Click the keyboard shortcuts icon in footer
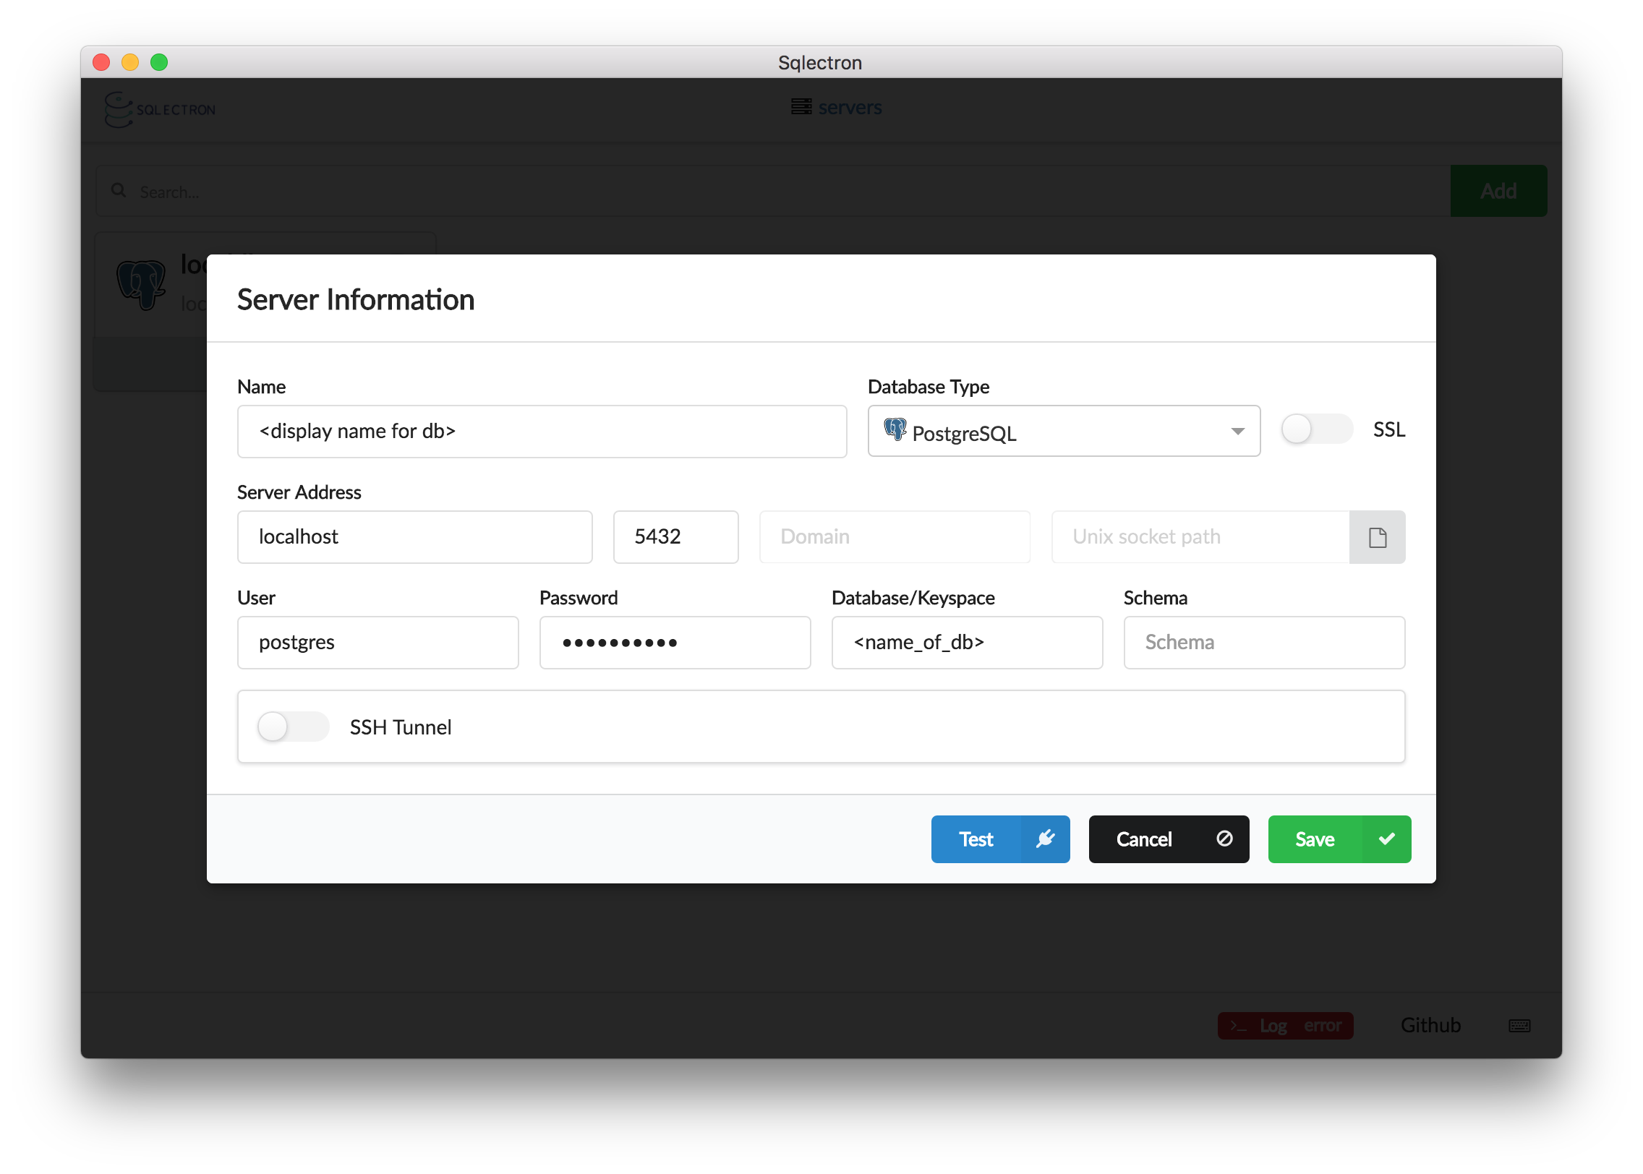The image size is (1643, 1174). (x=1519, y=1026)
